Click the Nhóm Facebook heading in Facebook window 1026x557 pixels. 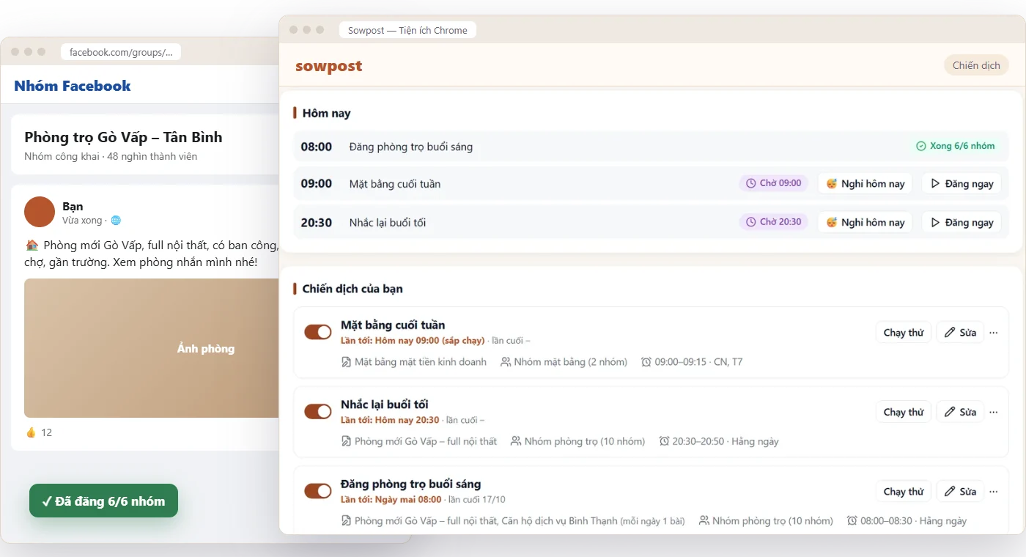click(73, 86)
